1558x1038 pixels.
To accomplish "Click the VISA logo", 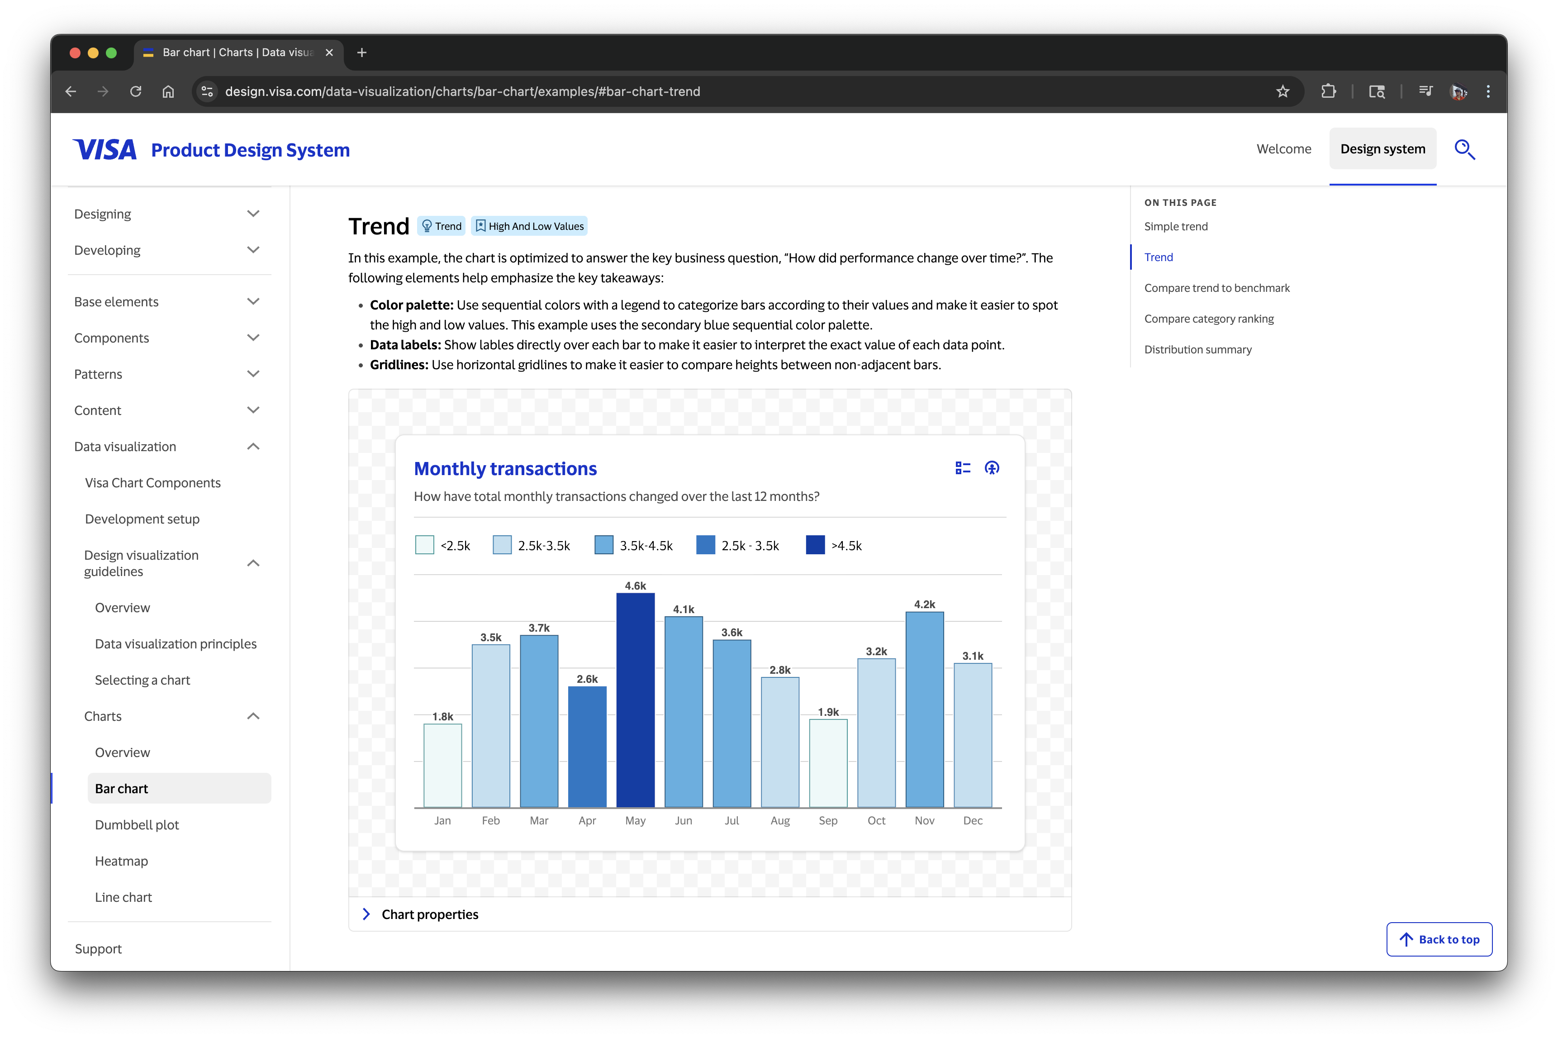I will point(104,150).
